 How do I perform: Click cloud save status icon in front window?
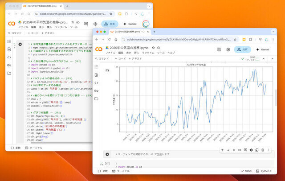pos(159,48)
